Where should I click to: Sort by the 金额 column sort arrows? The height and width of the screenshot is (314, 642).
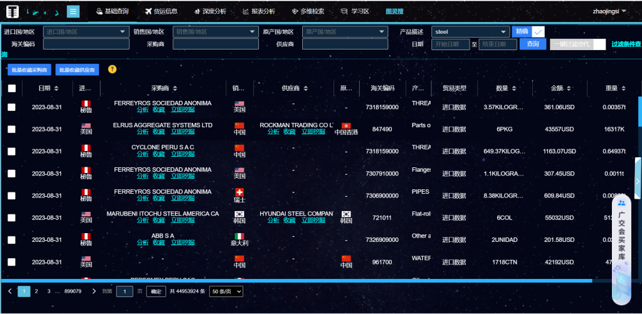pyautogui.click(x=568, y=88)
